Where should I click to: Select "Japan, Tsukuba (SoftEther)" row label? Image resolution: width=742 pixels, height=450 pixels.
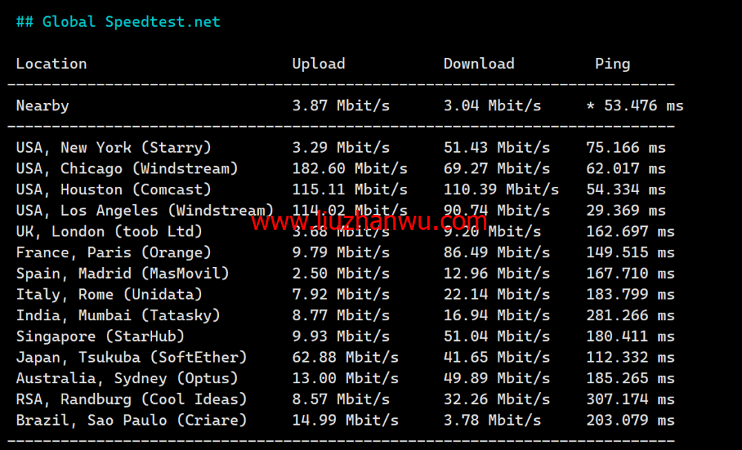[x=131, y=357]
